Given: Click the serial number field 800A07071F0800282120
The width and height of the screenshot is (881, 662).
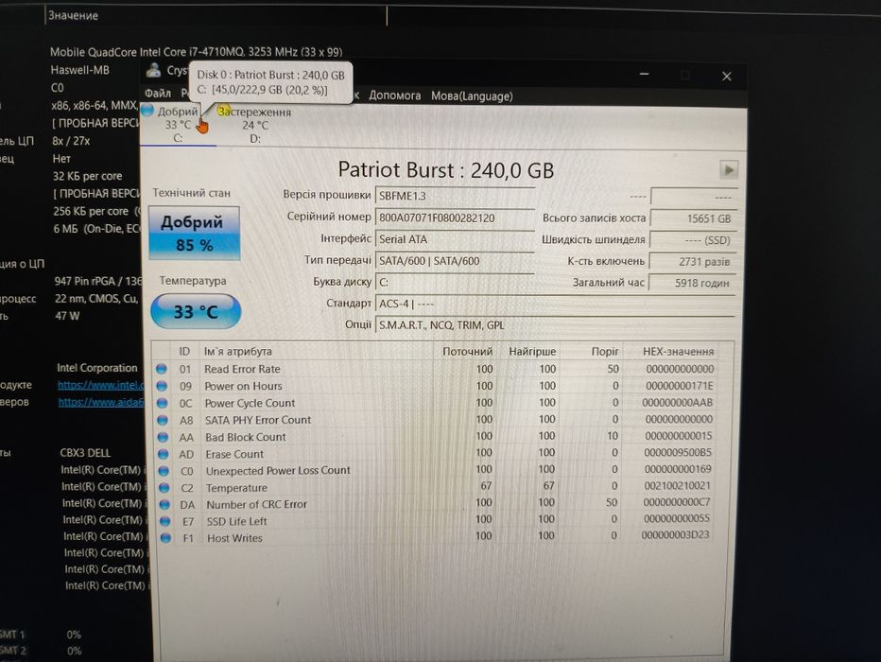Looking at the screenshot, I should click(x=455, y=218).
